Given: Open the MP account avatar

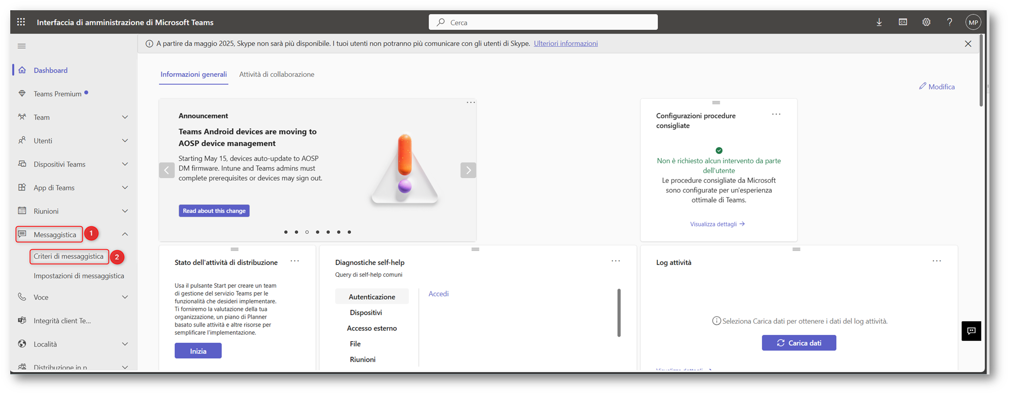Looking at the screenshot, I should pos(973,22).
